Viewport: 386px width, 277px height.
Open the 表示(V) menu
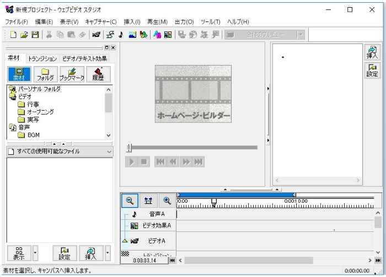coord(69,22)
